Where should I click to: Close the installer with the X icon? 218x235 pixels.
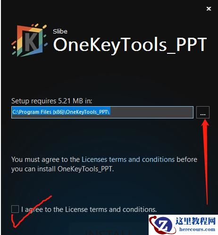click(209, 8)
